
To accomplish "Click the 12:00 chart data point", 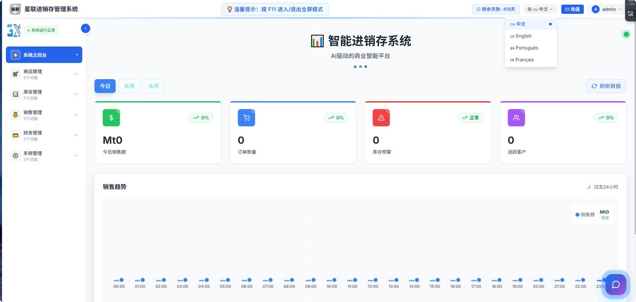I will point(376,280).
